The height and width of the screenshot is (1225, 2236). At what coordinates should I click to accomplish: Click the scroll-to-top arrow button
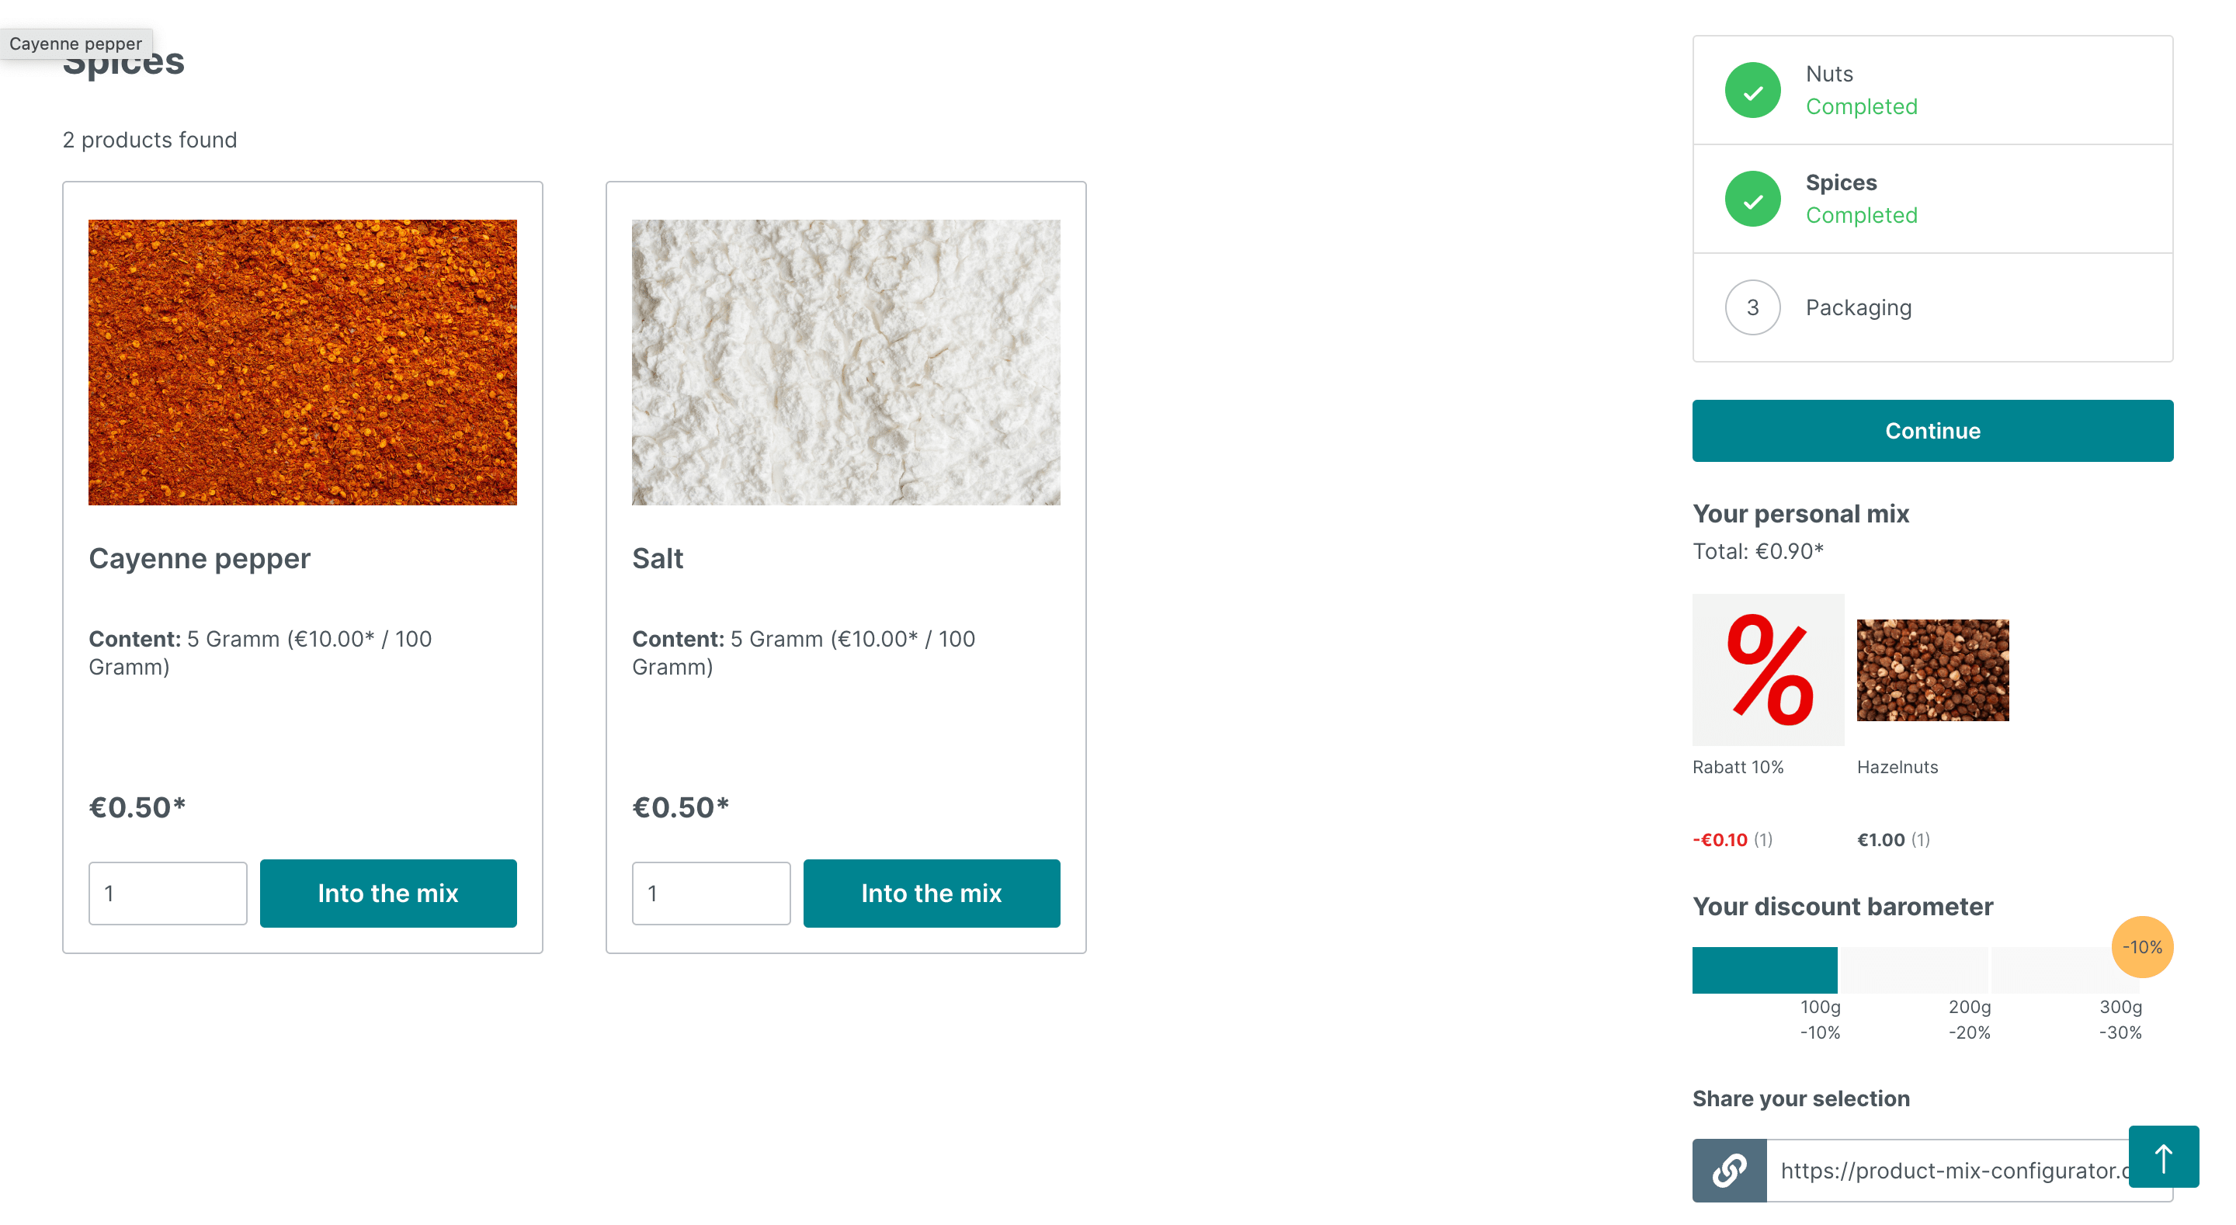coord(2162,1157)
